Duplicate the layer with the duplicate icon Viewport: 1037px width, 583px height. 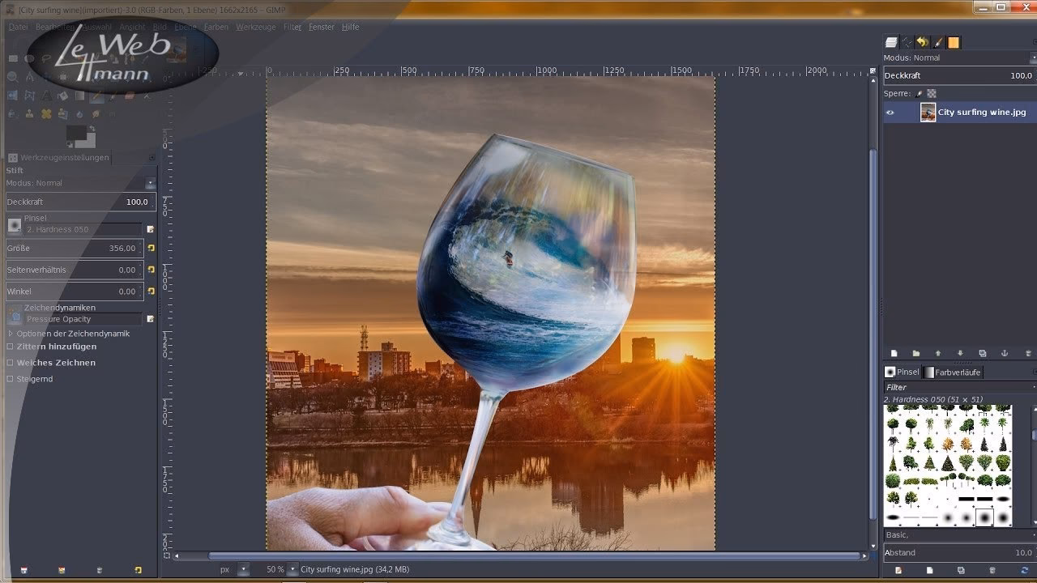(982, 354)
